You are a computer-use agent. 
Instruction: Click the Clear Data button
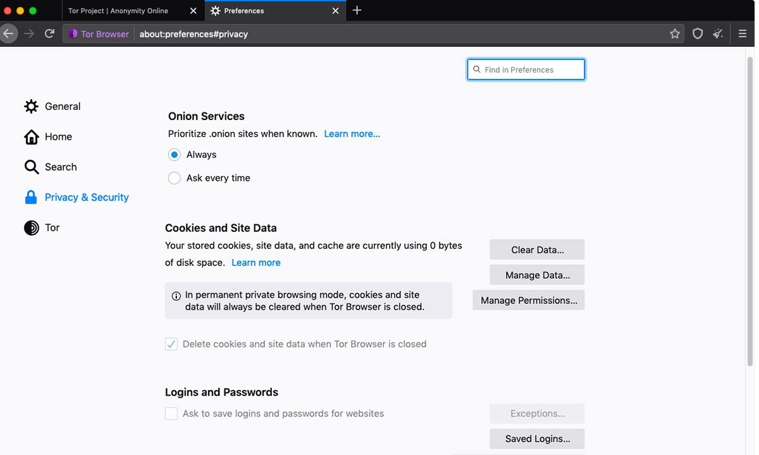[x=537, y=250]
